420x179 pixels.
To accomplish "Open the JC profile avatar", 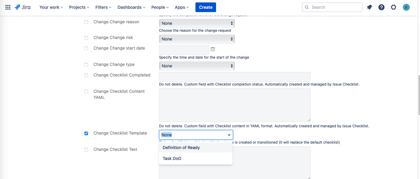I will [406, 7].
